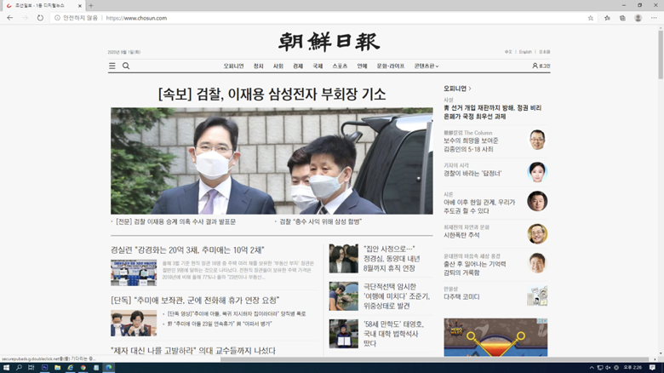The image size is (664, 373).
Task: Click the 로그인 user icon
Action: click(541, 66)
